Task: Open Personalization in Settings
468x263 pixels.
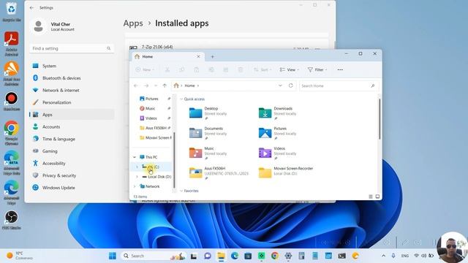Action: click(x=72, y=102)
